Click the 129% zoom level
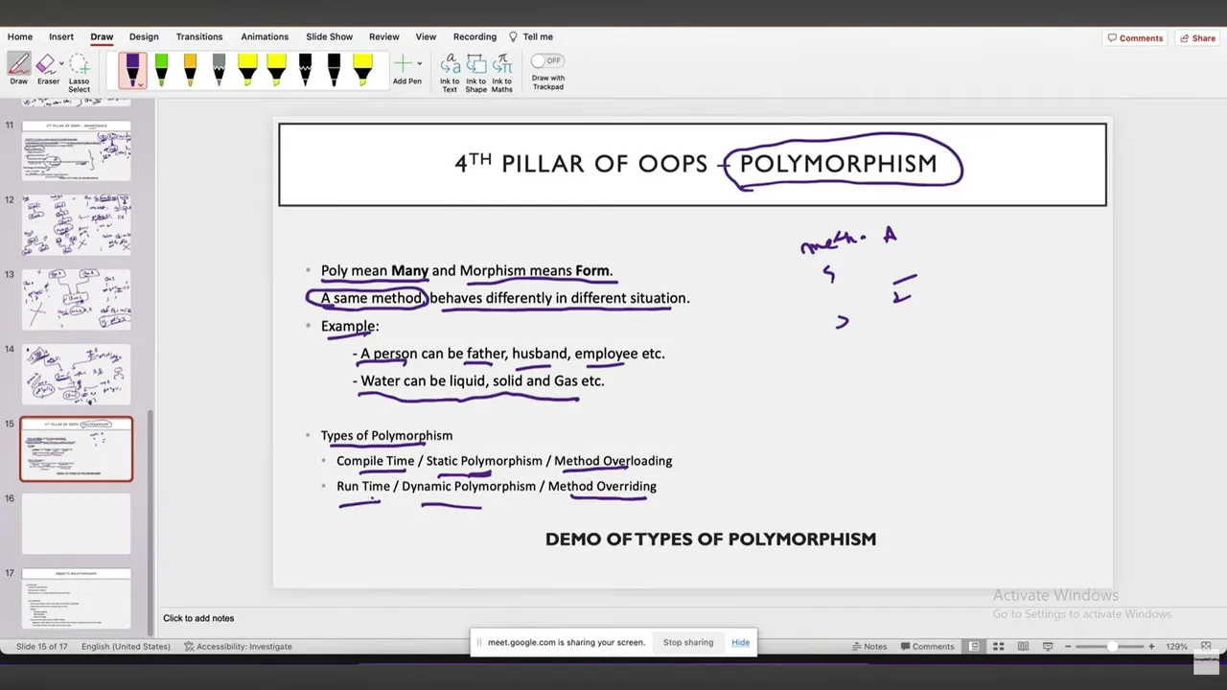The width and height of the screenshot is (1227, 690). click(x=1176, y=646)
